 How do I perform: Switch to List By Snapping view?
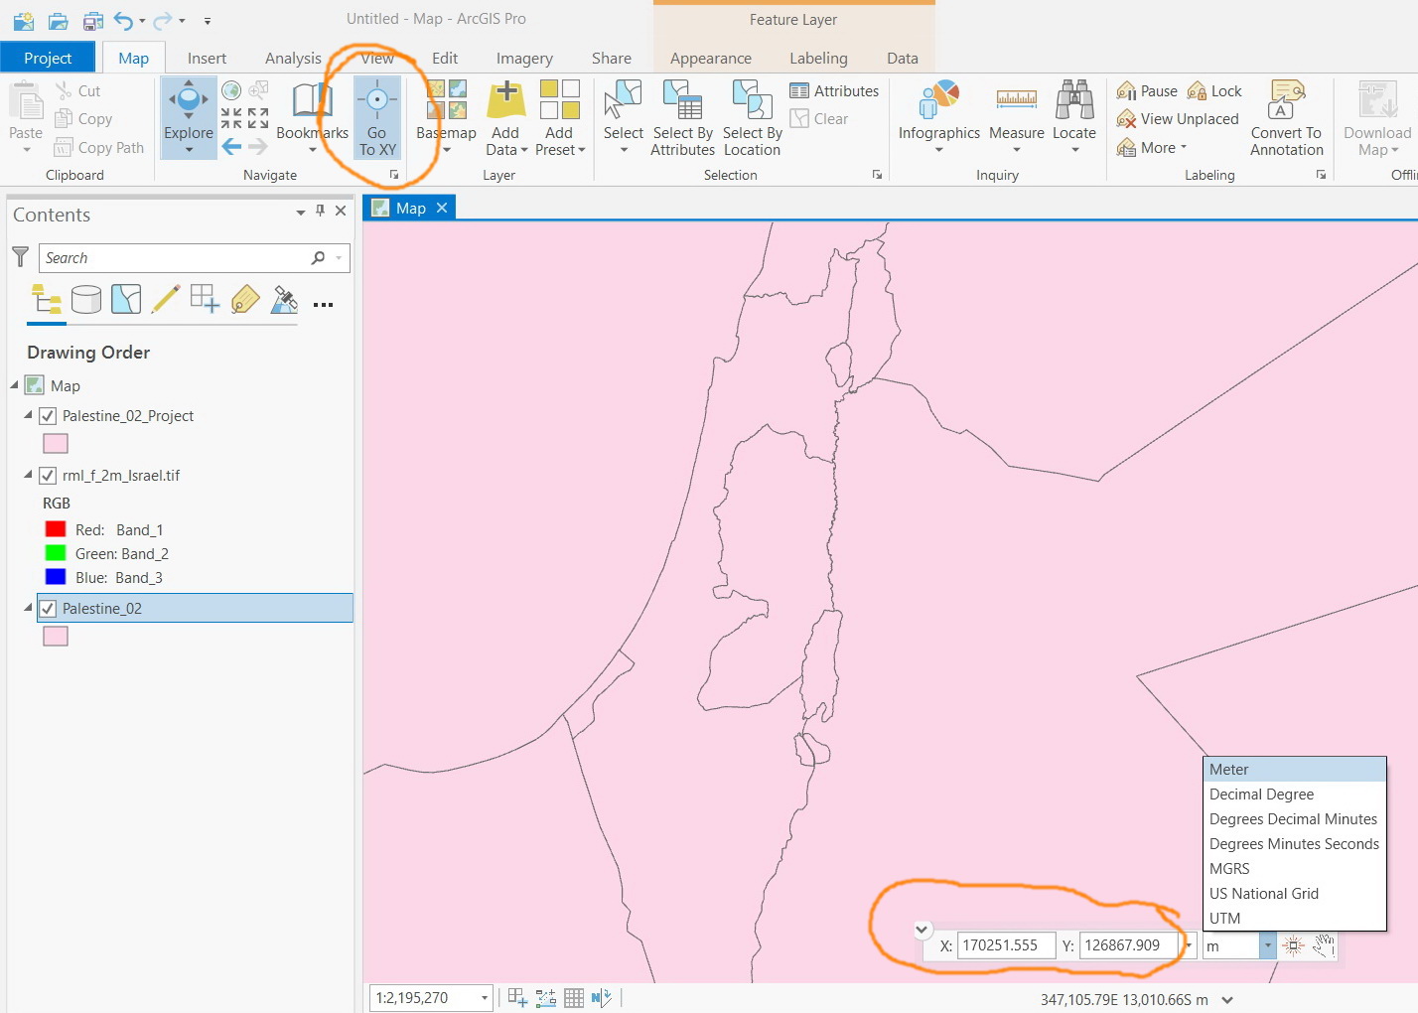pyautogui.click(x=205, y=299)
